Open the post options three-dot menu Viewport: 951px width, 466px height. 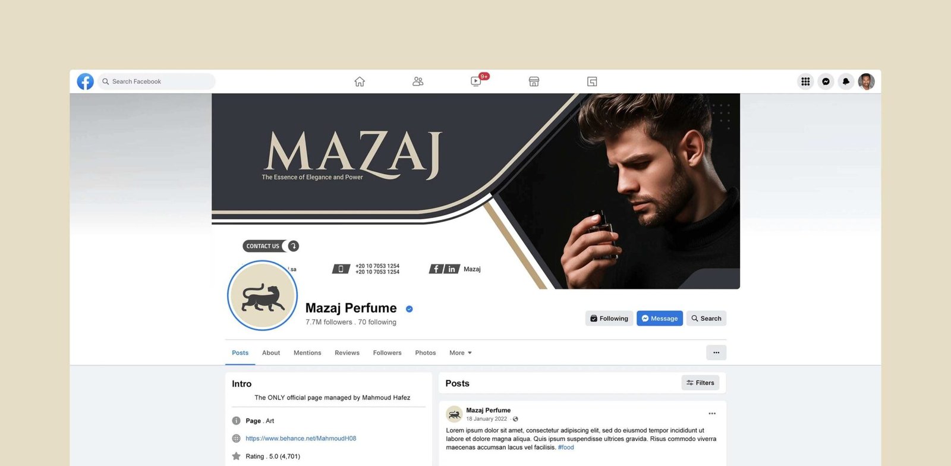[x=712, y=414]
